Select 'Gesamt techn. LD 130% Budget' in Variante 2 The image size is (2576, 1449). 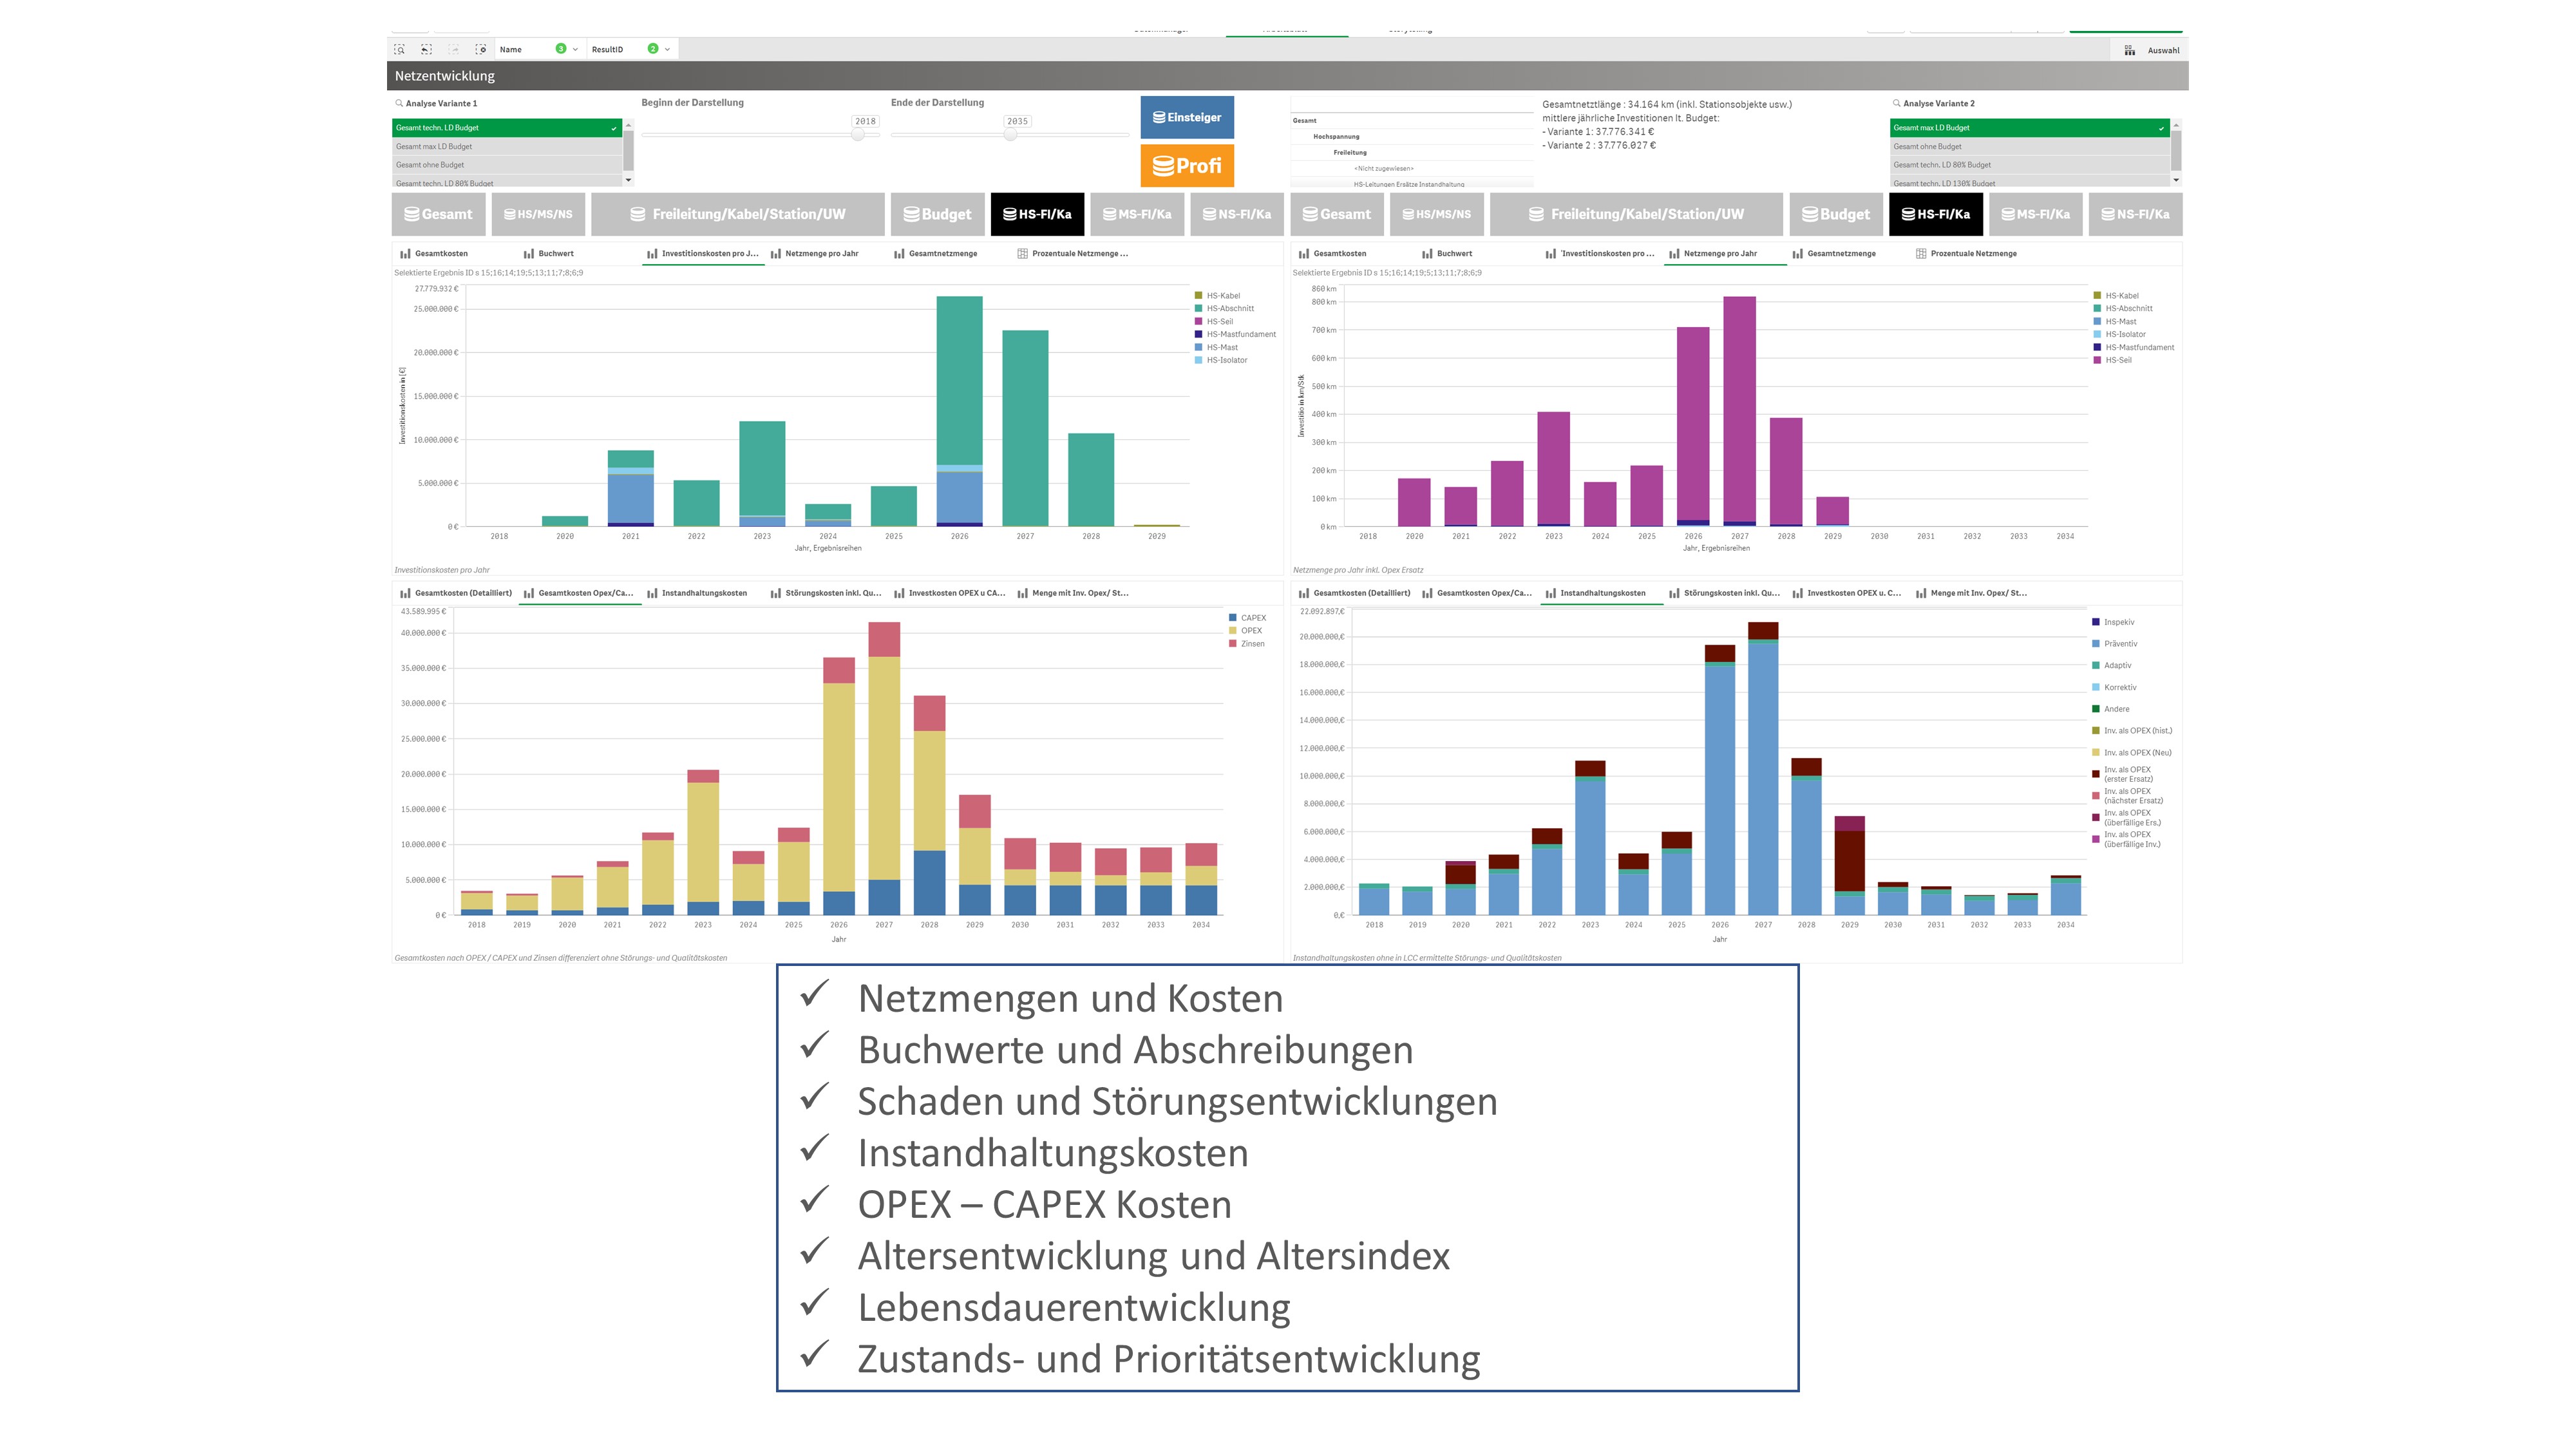2030,182
